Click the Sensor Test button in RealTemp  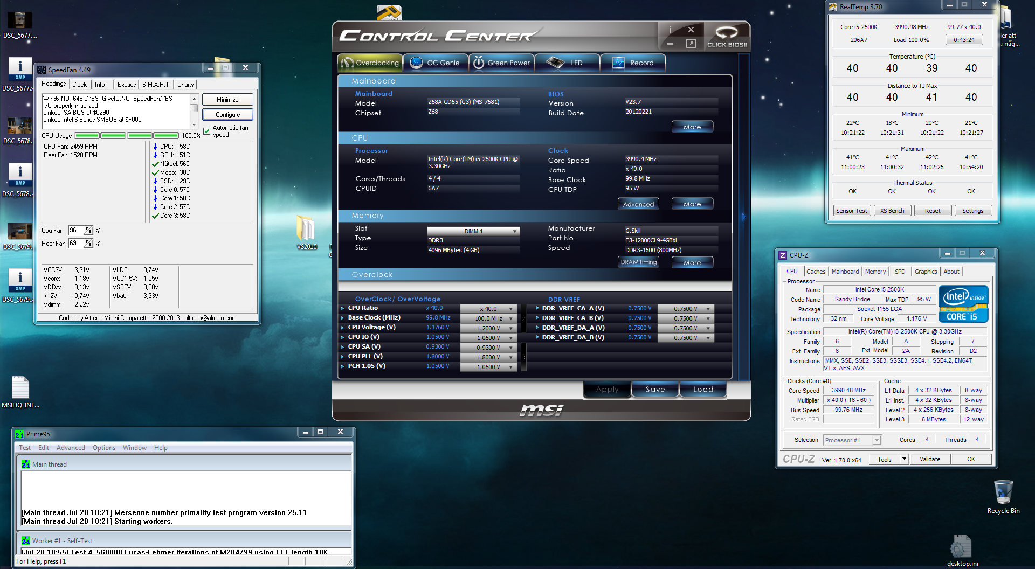(x=851, y=211)
